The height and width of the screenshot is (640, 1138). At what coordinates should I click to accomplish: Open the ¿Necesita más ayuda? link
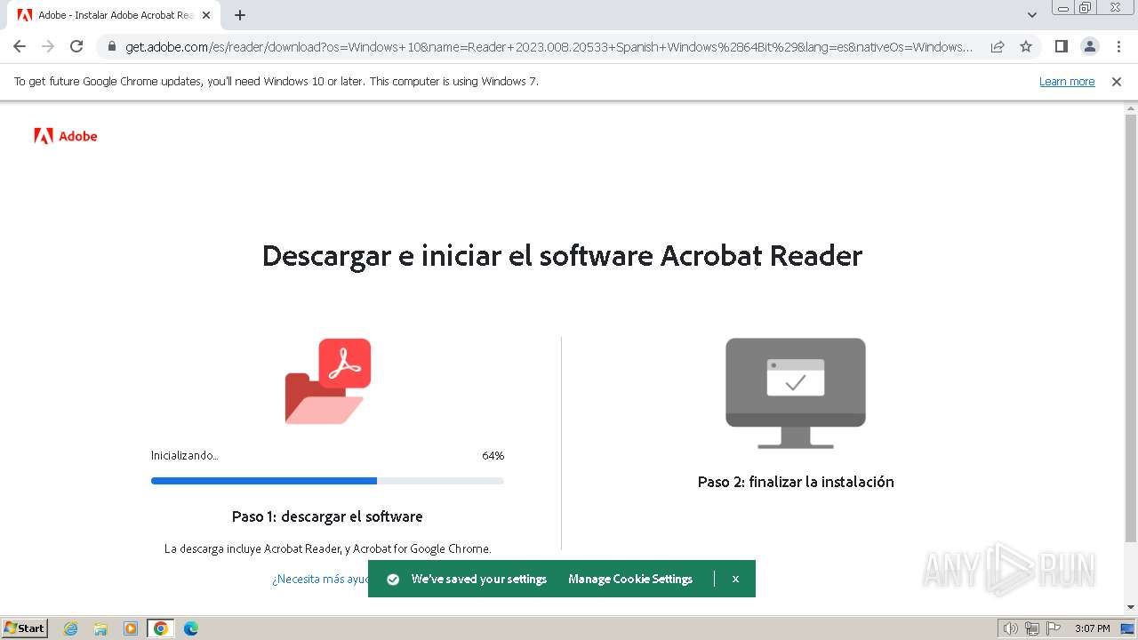[320, 579]
